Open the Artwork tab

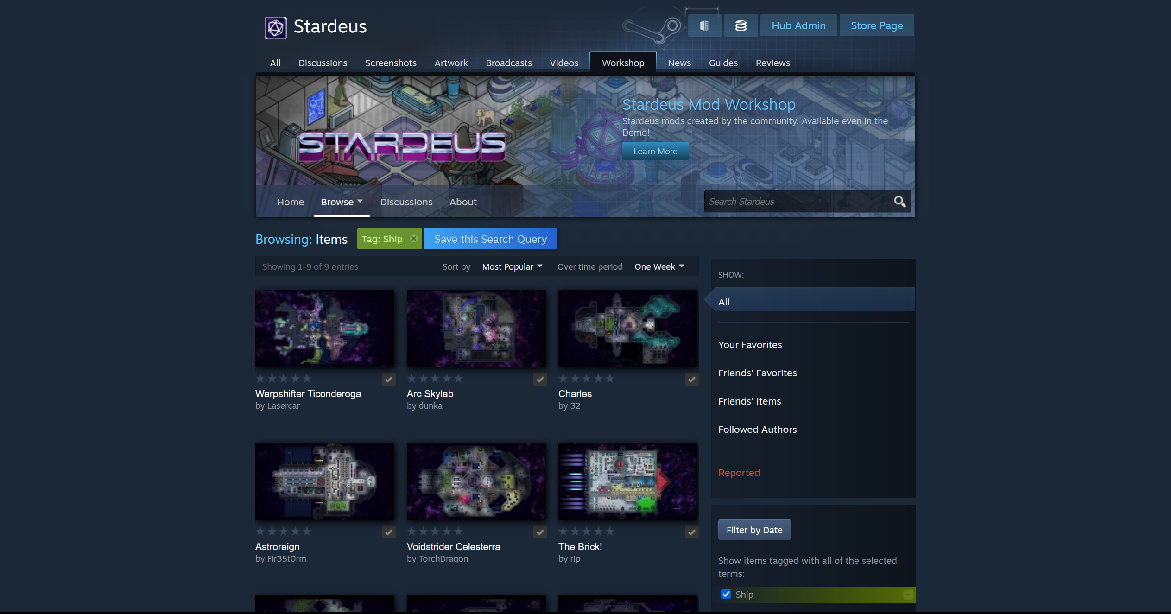tap(451, 63)
